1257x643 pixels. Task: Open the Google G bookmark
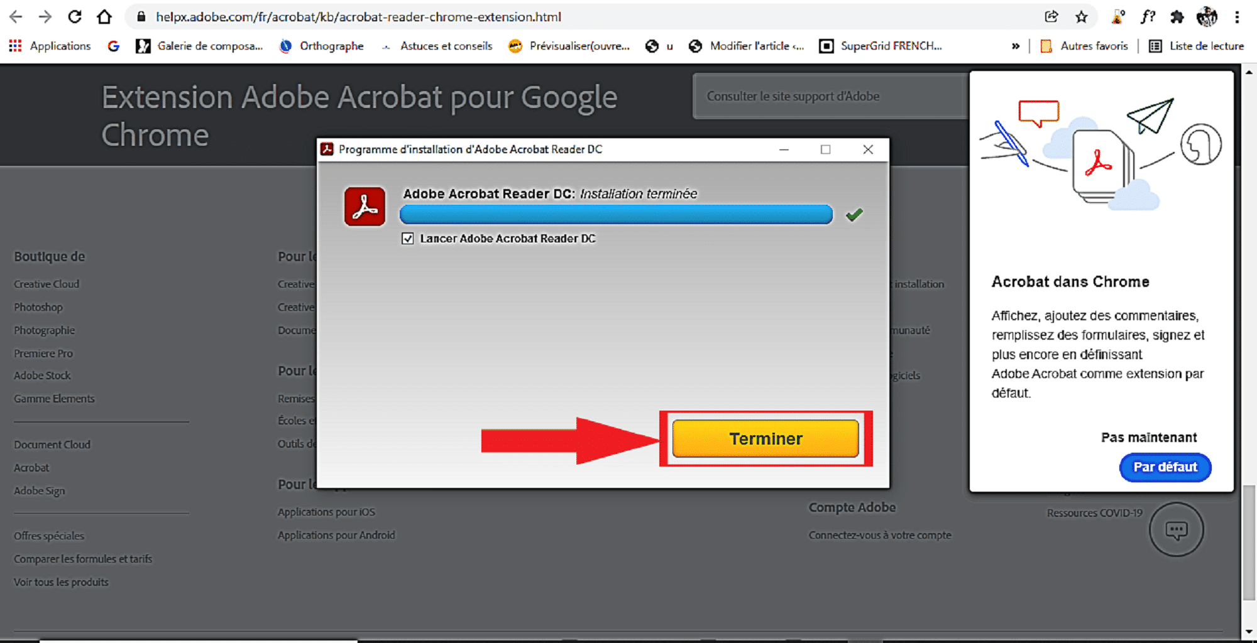113,46
